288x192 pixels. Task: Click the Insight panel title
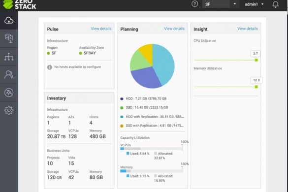click(x=200, y=29)
